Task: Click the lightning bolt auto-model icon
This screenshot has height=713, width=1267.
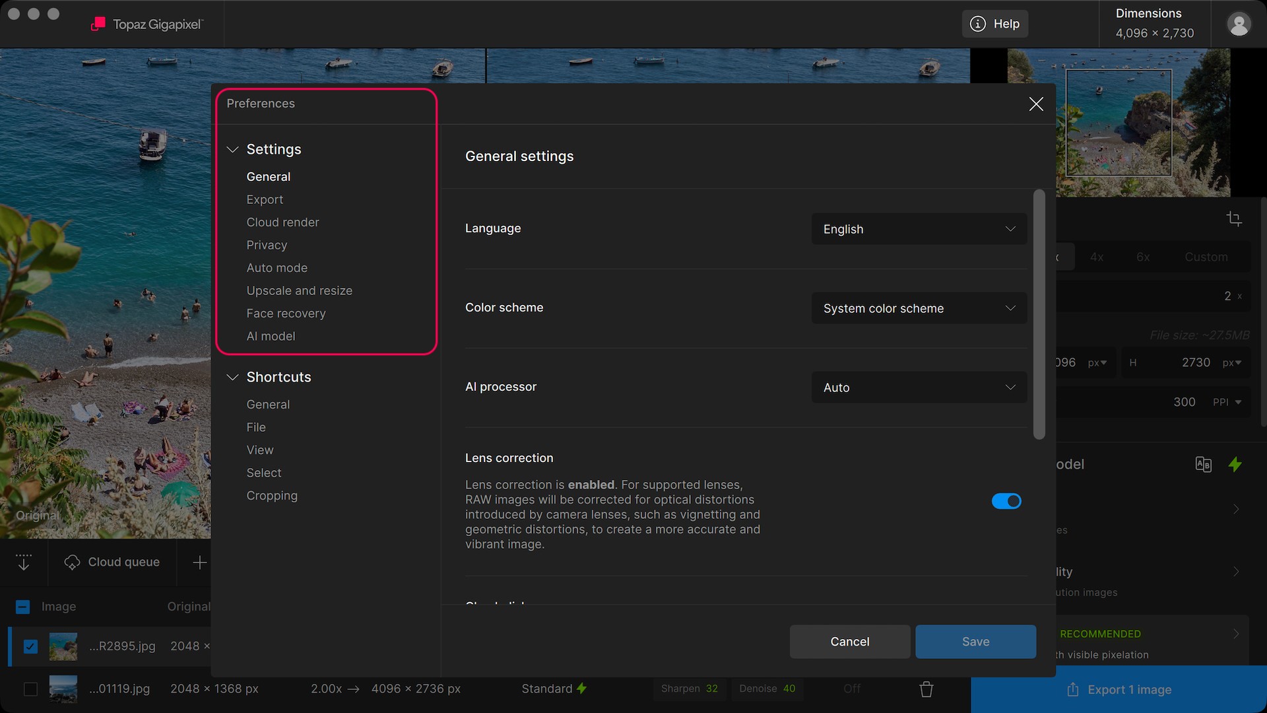Action: 1235,464
